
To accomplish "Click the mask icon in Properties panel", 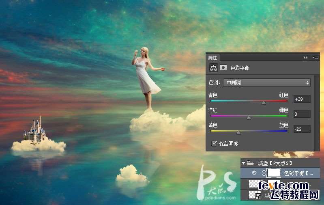I will (x=223, y=68).
